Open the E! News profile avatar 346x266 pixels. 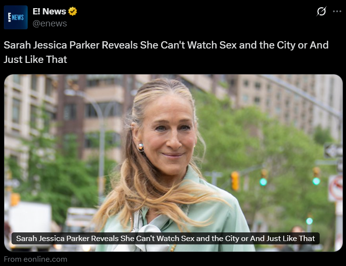click(16, 17)
